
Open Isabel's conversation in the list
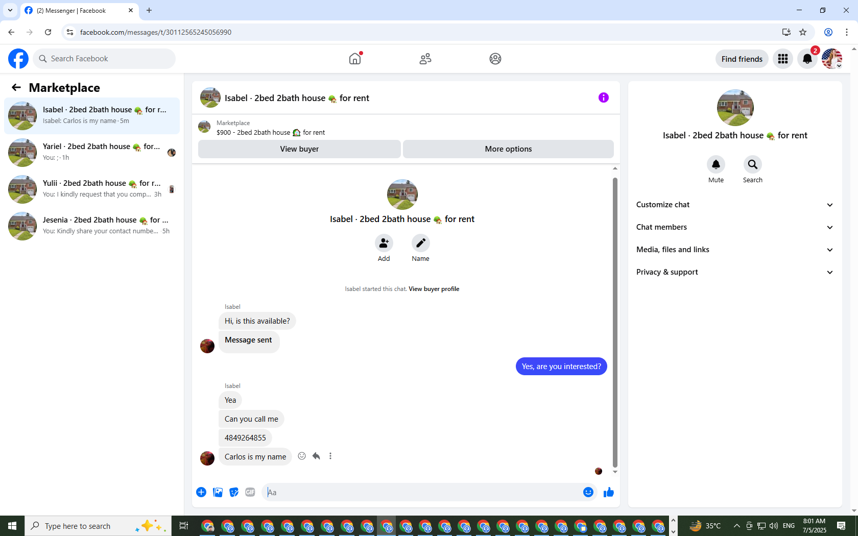(92, 116)
